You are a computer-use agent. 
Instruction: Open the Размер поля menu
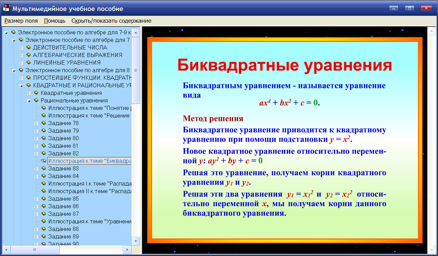pyautogui.click(x=21, y=21)
